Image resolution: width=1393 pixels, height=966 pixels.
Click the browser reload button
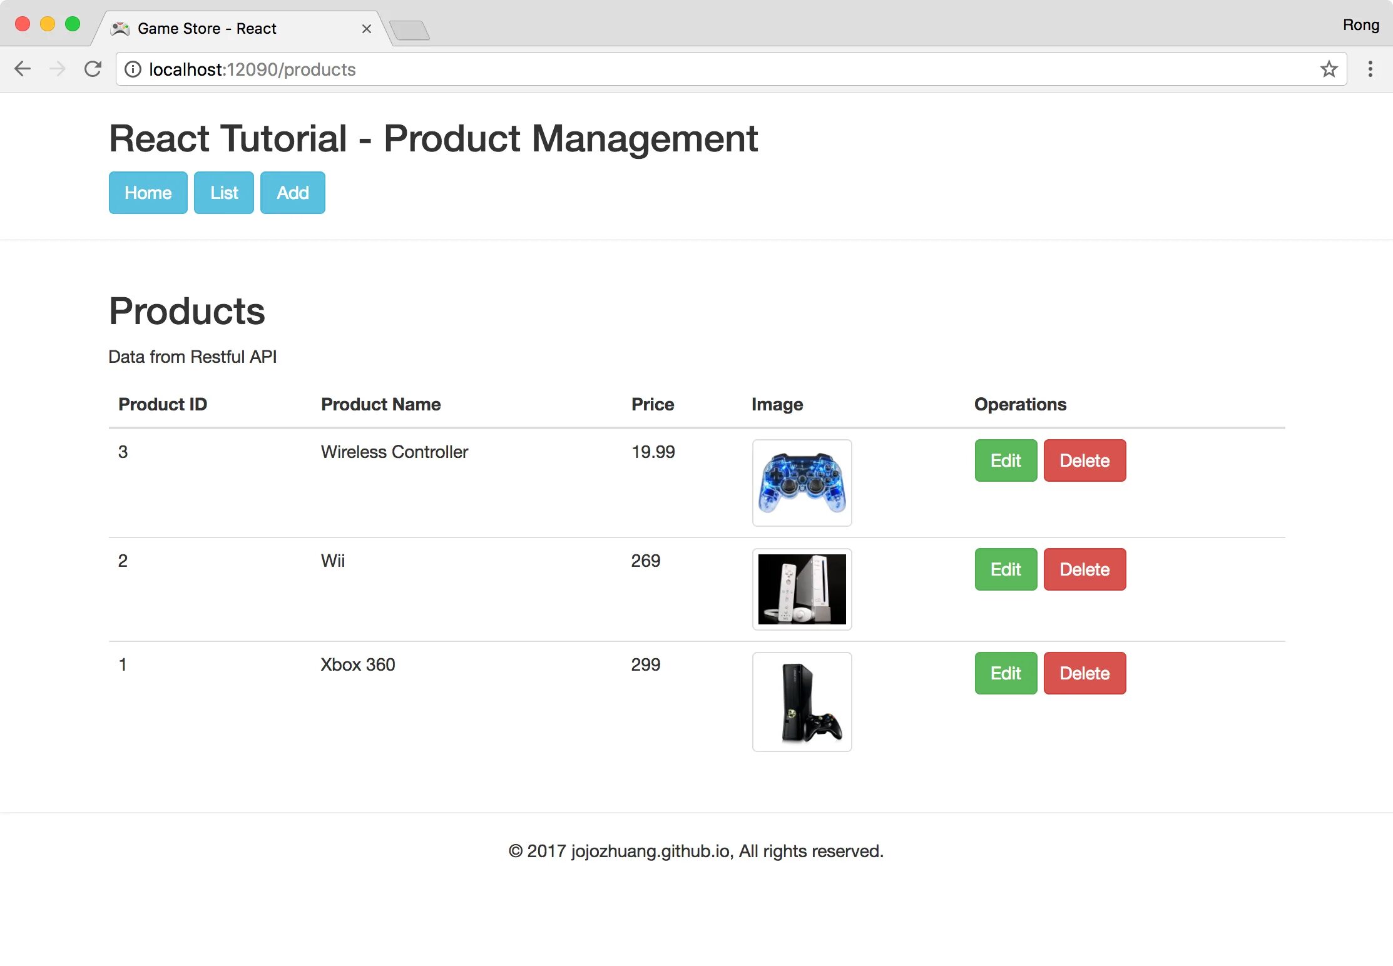click(93, 69)
